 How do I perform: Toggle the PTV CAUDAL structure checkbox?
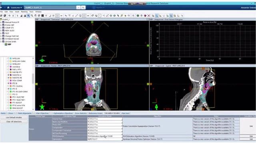pos(8,86)
